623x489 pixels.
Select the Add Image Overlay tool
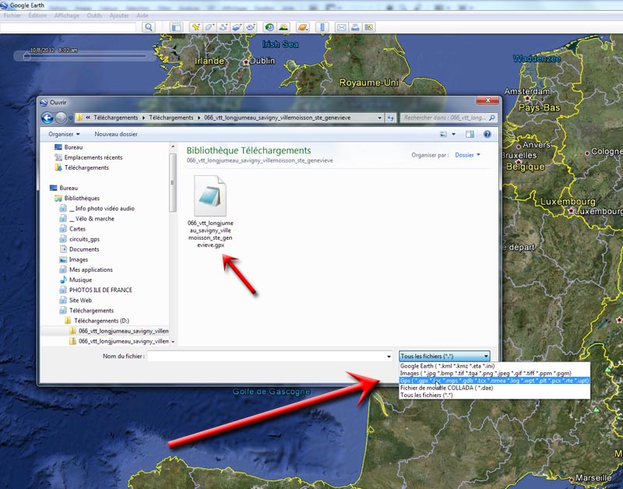(237, 27)
